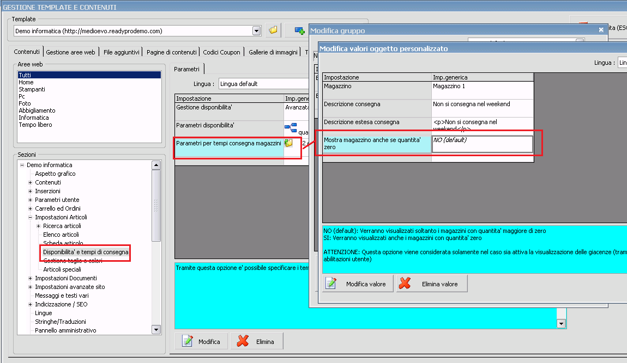Select the Parametri tab
Screen dimensions: 627x363
(x=187, y=69)
